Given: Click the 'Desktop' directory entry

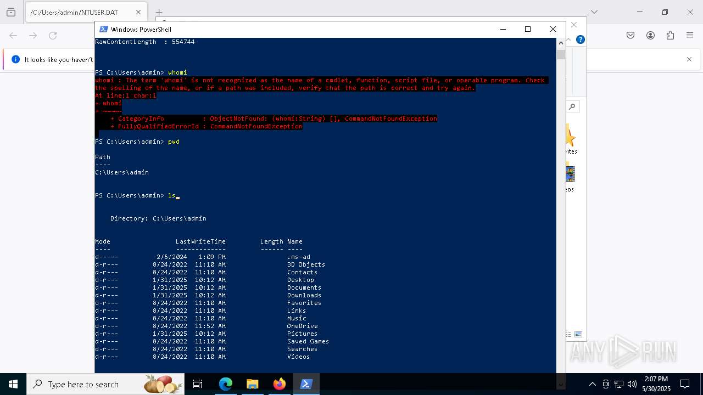Looking at the screenshot, I should 300,280.
